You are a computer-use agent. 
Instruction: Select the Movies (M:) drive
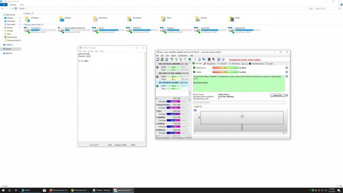[210, 30]
